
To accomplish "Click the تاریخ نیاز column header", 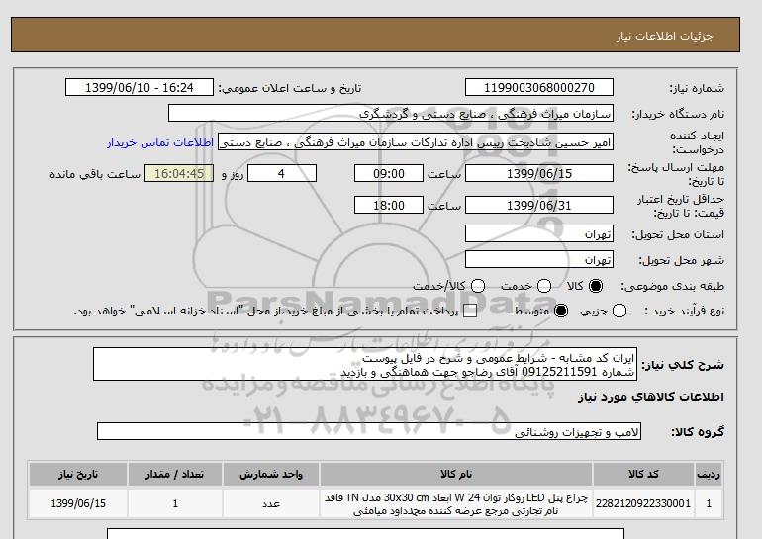I will 78,474.
